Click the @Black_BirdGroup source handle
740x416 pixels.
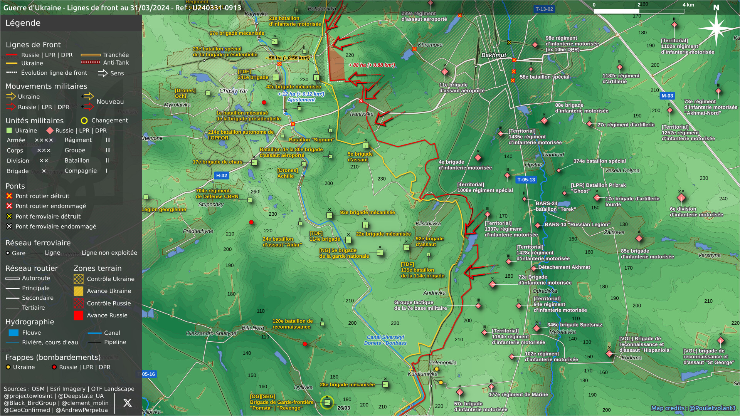click(30, 403)
